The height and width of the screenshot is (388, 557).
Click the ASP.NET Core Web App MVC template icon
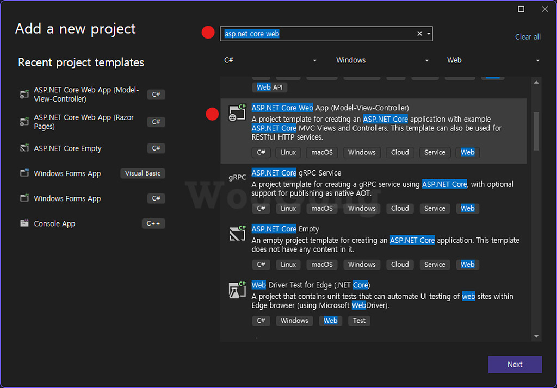click(237, 113)
